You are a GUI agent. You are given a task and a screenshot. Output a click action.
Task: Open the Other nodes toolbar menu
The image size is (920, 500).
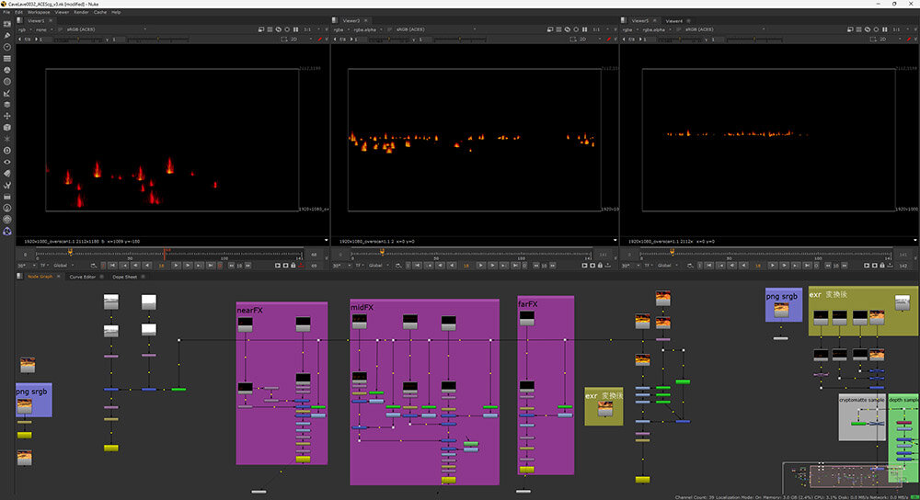pos(7,197)
